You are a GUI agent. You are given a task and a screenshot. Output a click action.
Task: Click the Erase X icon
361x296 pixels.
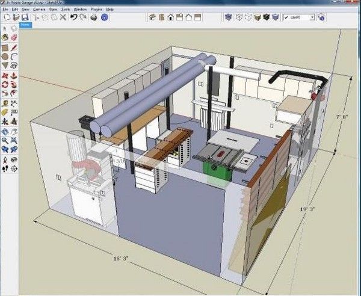tap(63, 17)
